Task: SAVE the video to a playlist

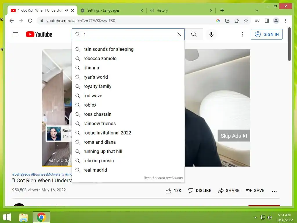Action: click(x=255, y=191)
